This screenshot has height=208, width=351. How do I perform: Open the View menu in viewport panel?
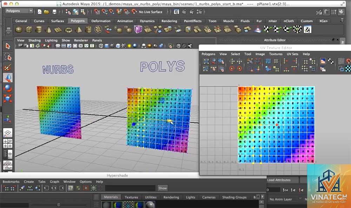click(x=21, y=40)
